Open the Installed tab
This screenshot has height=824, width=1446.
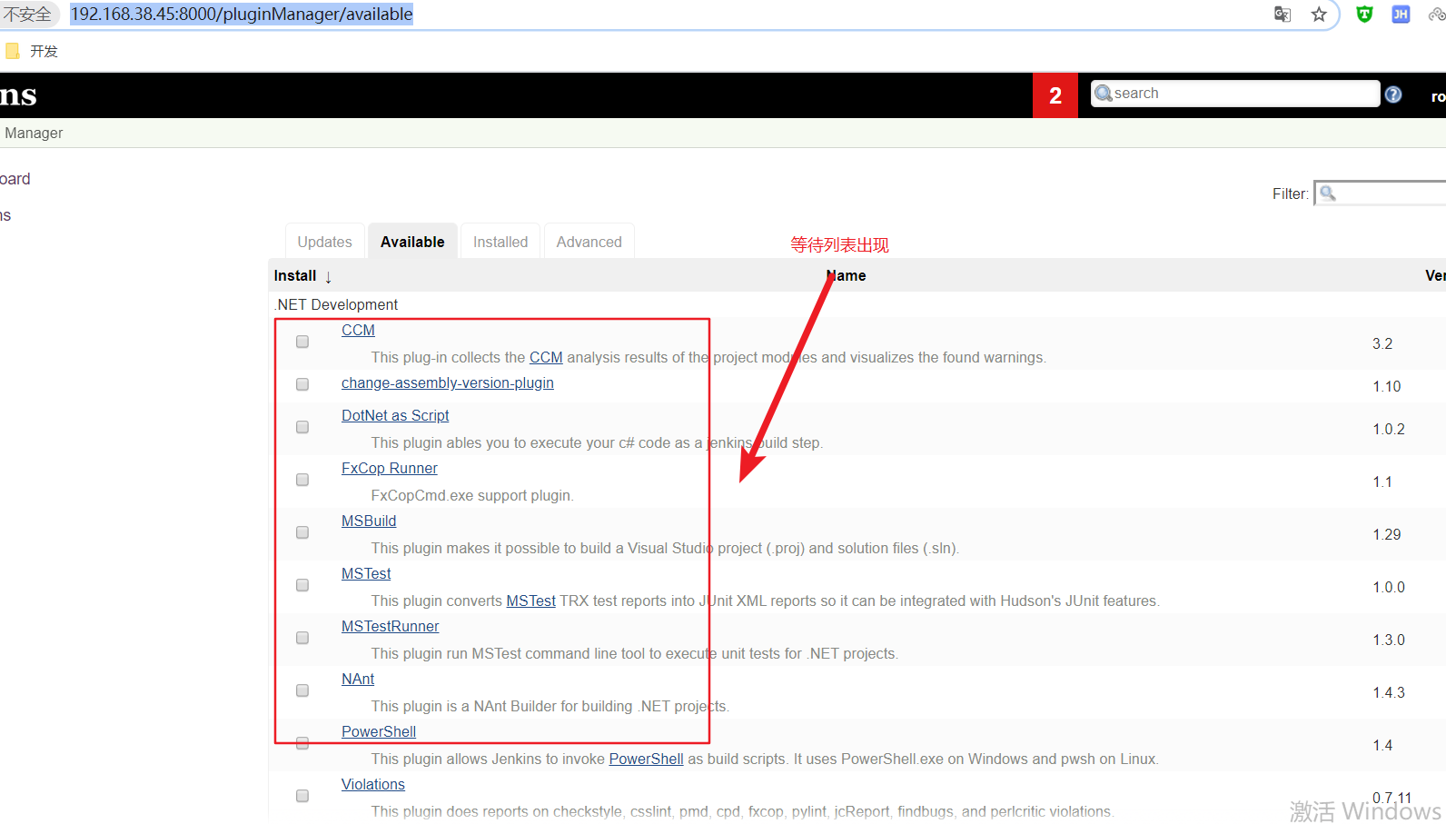pos(500,242)
